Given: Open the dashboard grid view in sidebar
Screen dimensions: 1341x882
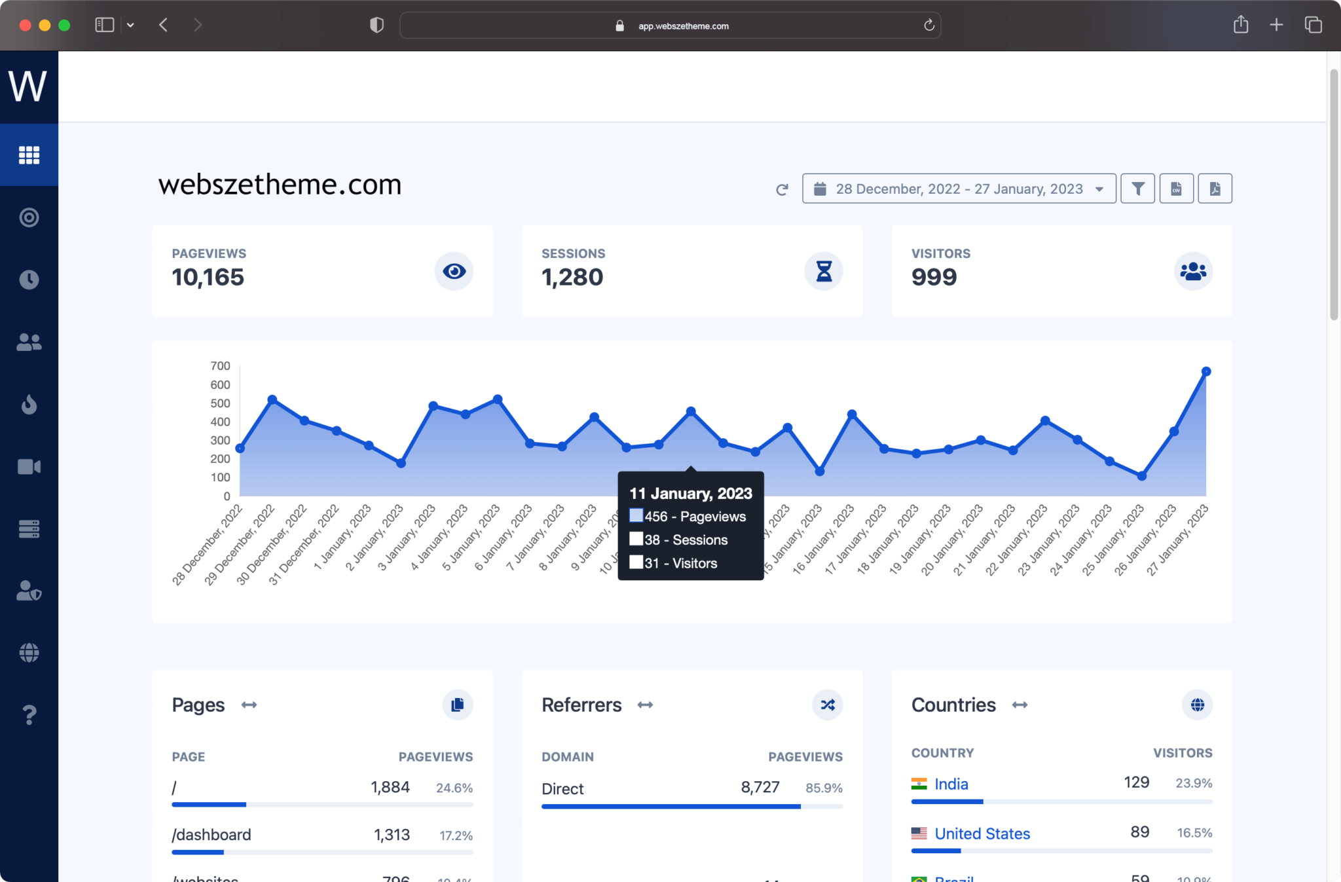Looking at the screenshot, I should coord(29,155).
